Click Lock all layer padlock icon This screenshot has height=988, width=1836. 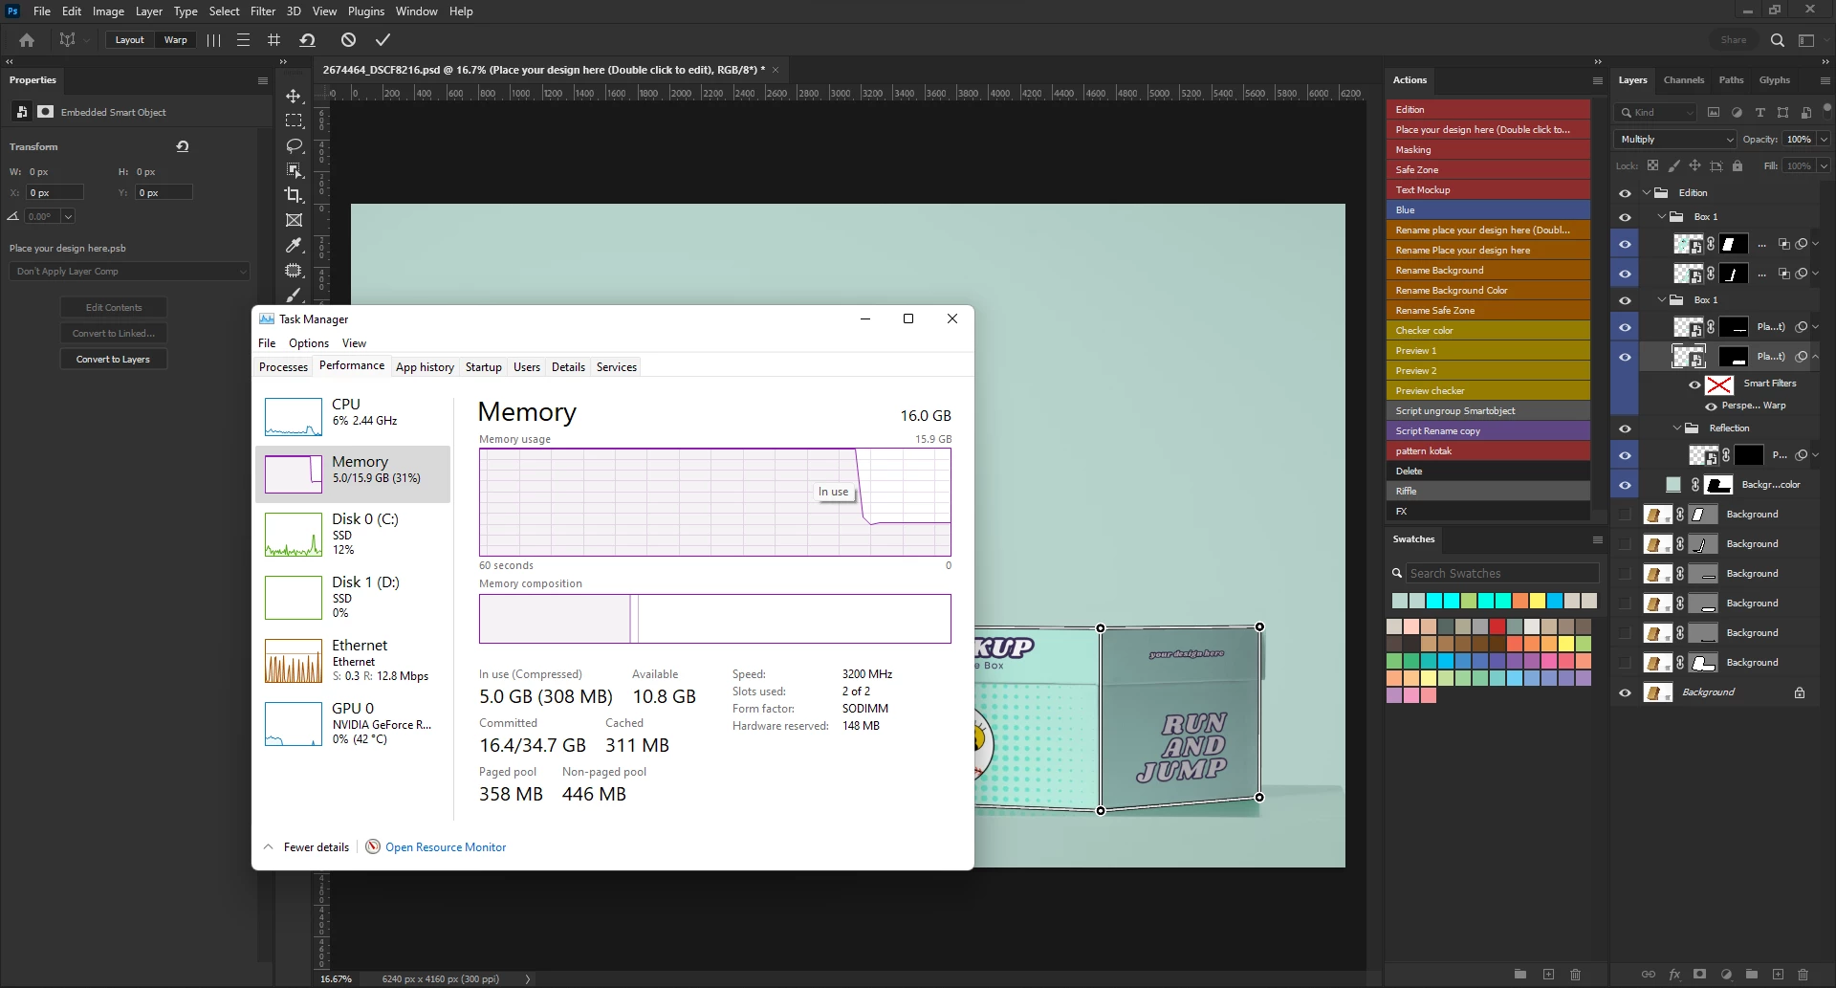pyautogui.click(x=1738, y=165)
